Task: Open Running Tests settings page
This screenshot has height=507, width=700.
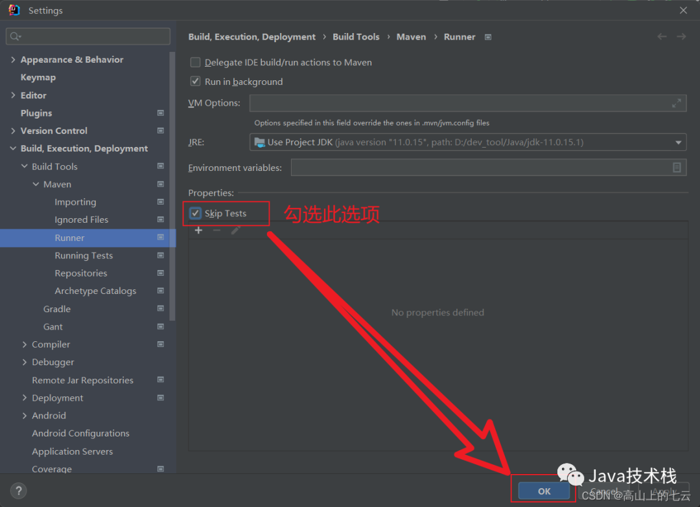Action: [x=84, y=256]
